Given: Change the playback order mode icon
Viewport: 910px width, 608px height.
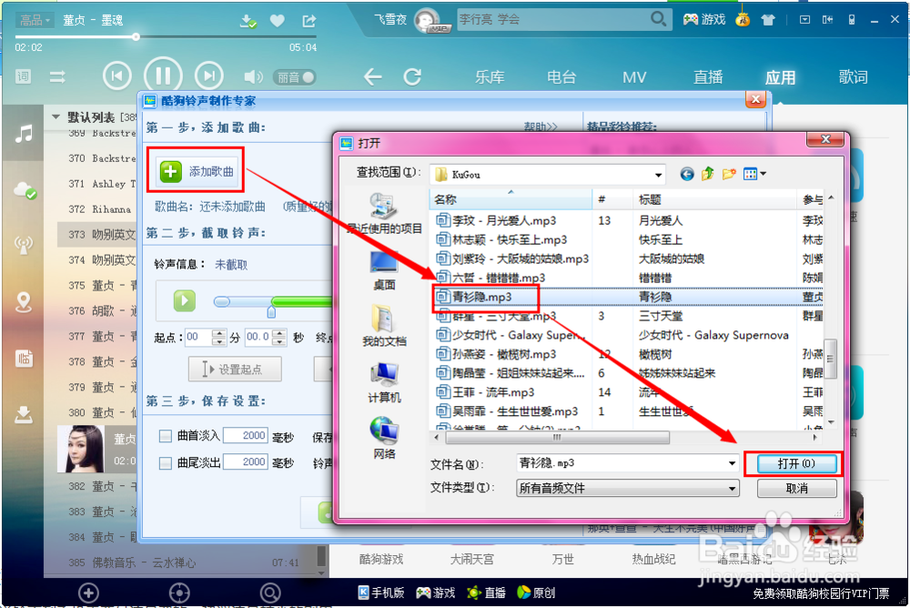Looking at the screenshot, I should tap(56, 76).
